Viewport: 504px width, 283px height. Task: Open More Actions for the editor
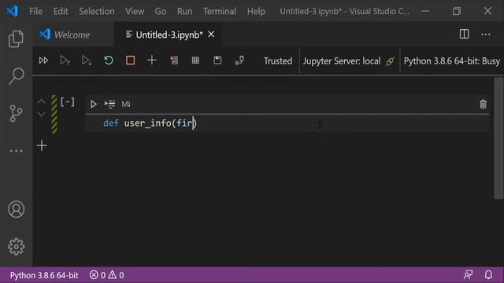pos(486,34)
